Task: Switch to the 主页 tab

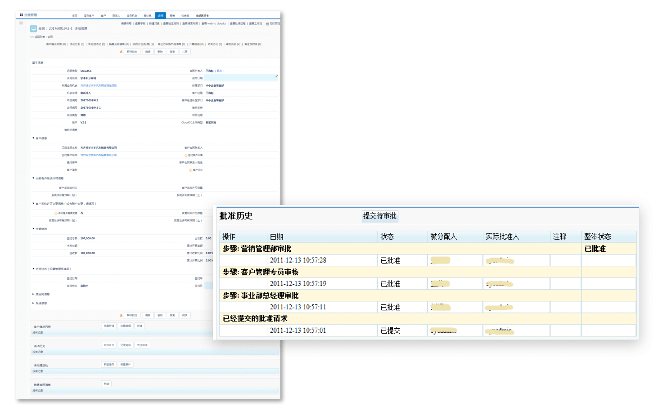Action: 75,16
